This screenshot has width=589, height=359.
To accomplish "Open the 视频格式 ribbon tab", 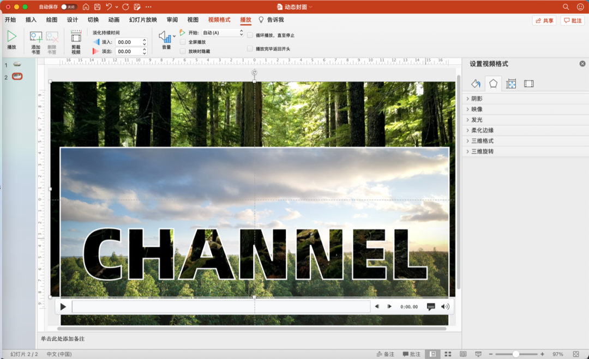I will [219, 20].
